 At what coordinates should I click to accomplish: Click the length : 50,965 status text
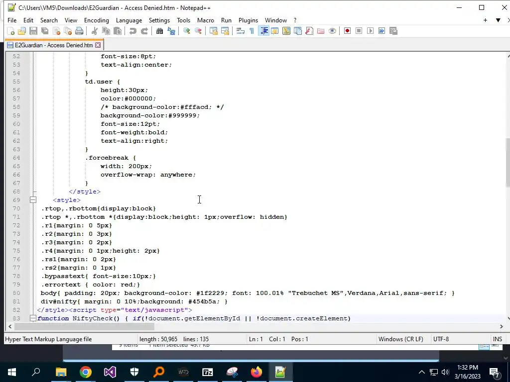point(158,339)
